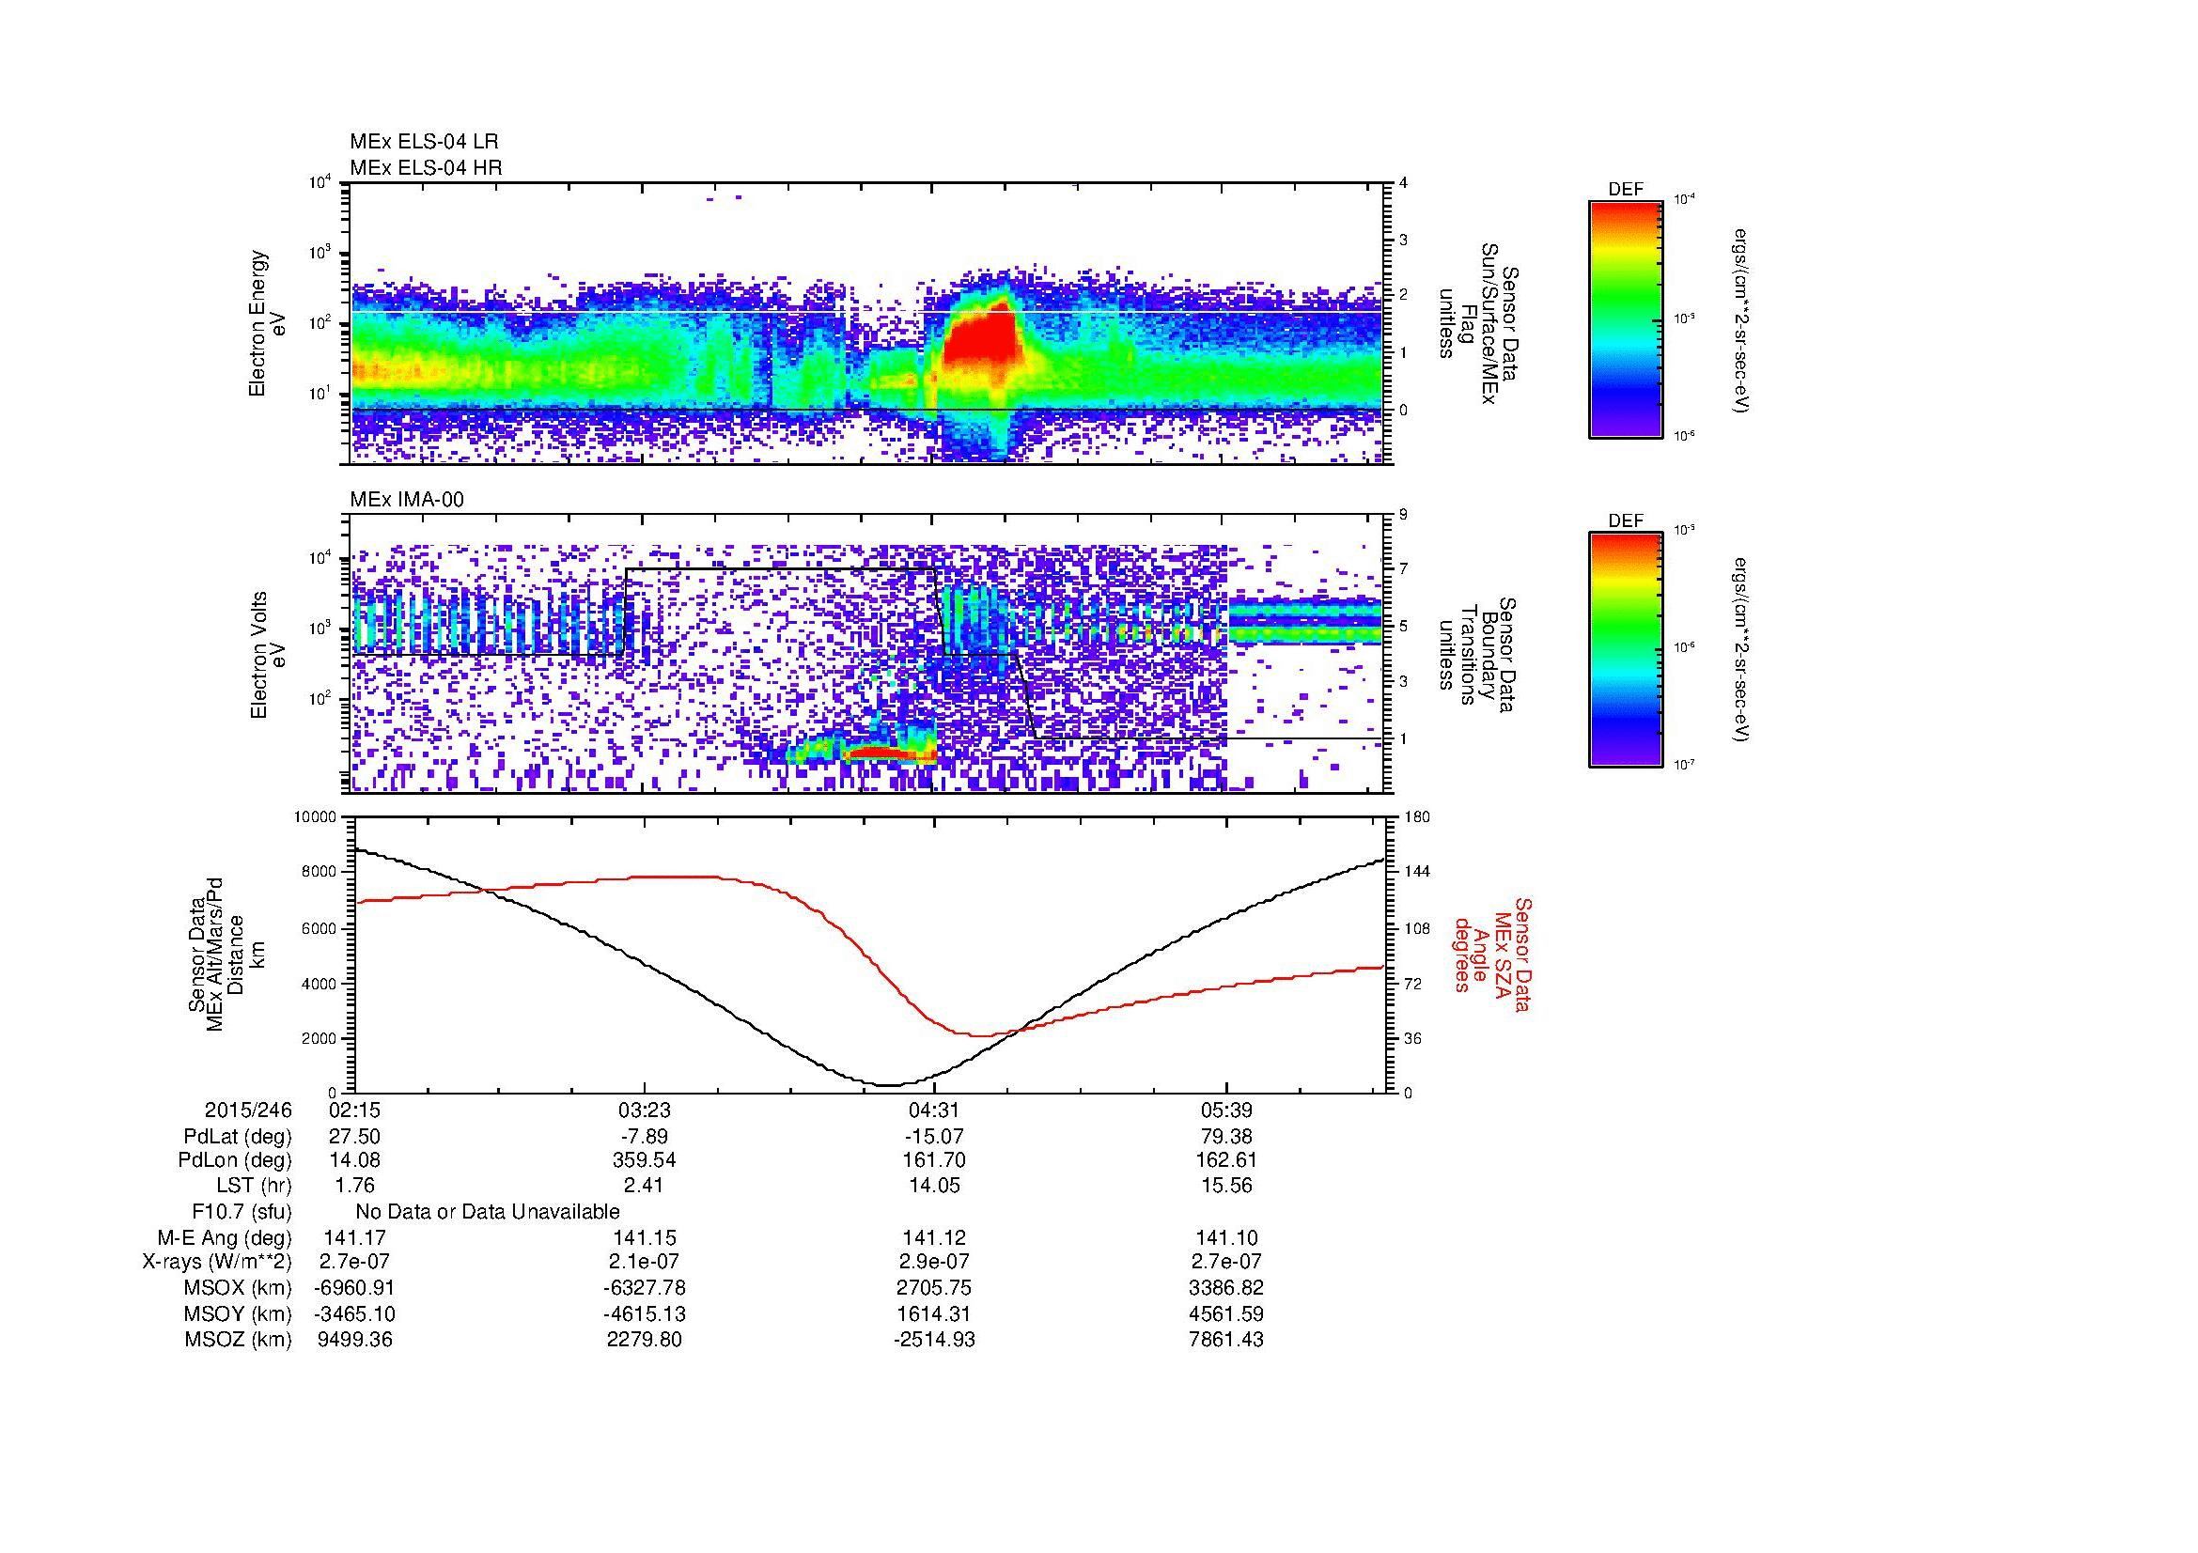Click the 'LST (hr)' row label
The width and height of the screenshot is (2198, 1553).
pyautogui.click(x=254, y=1186)
